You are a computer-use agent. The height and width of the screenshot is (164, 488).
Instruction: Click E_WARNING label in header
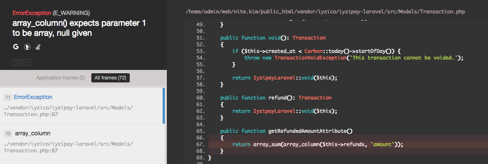(71, 13)
